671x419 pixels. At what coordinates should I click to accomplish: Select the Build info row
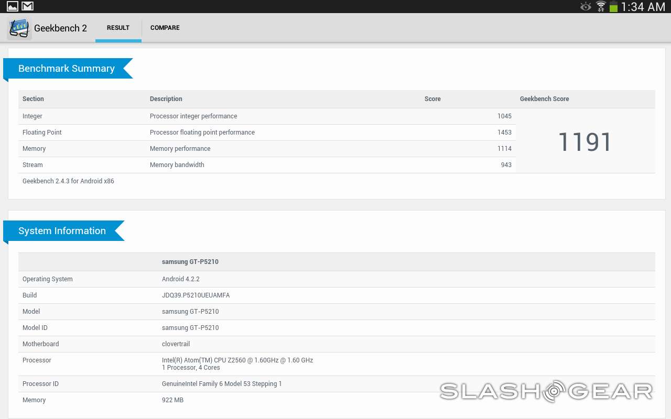(x=335, y=295)
